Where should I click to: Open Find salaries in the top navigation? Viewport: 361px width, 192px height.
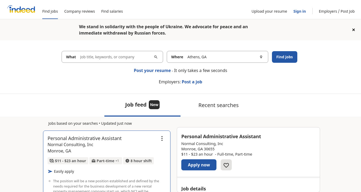112,11
